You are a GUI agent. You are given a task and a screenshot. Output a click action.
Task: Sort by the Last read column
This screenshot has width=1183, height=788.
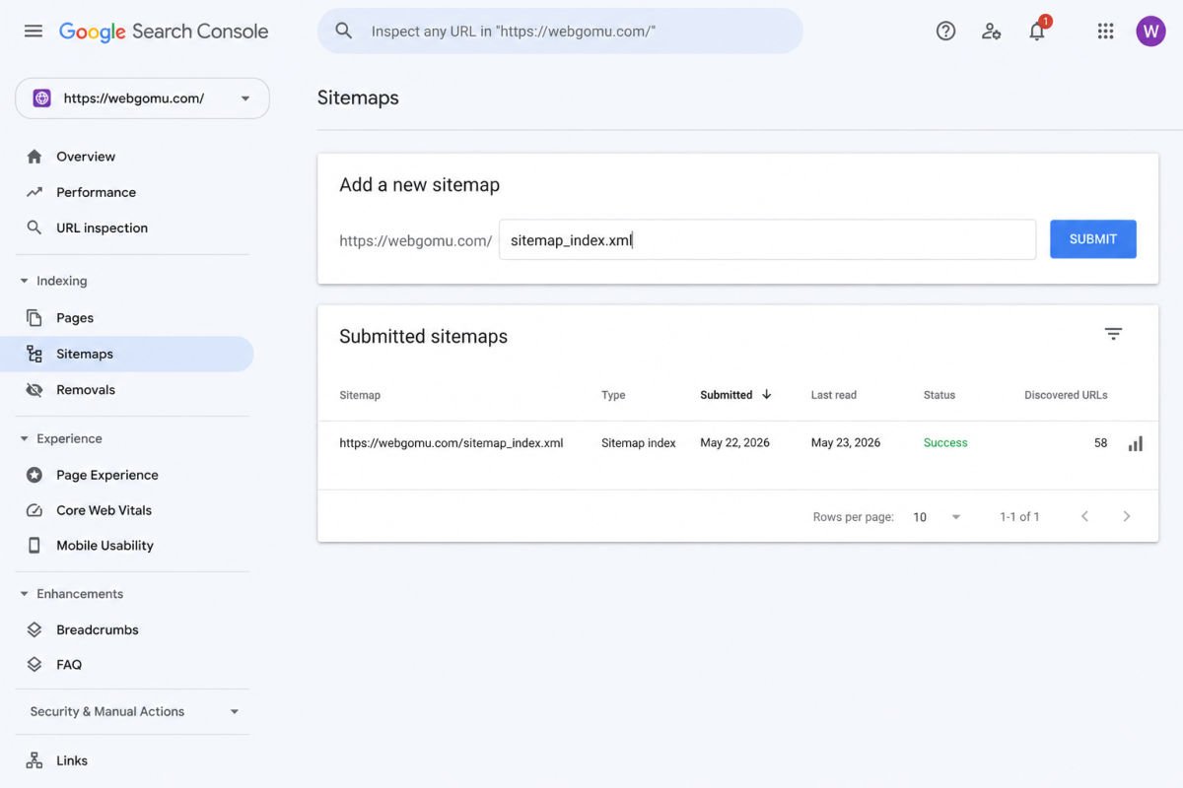[x=834, y=395]
